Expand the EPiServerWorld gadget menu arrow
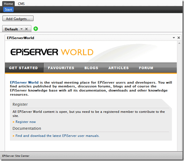Viewport: 184px width, 161px height. click(174, 38)
